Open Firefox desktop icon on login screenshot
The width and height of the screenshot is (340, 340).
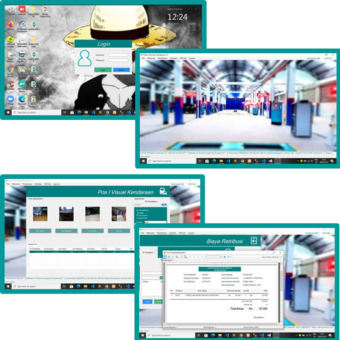point(10,25)
